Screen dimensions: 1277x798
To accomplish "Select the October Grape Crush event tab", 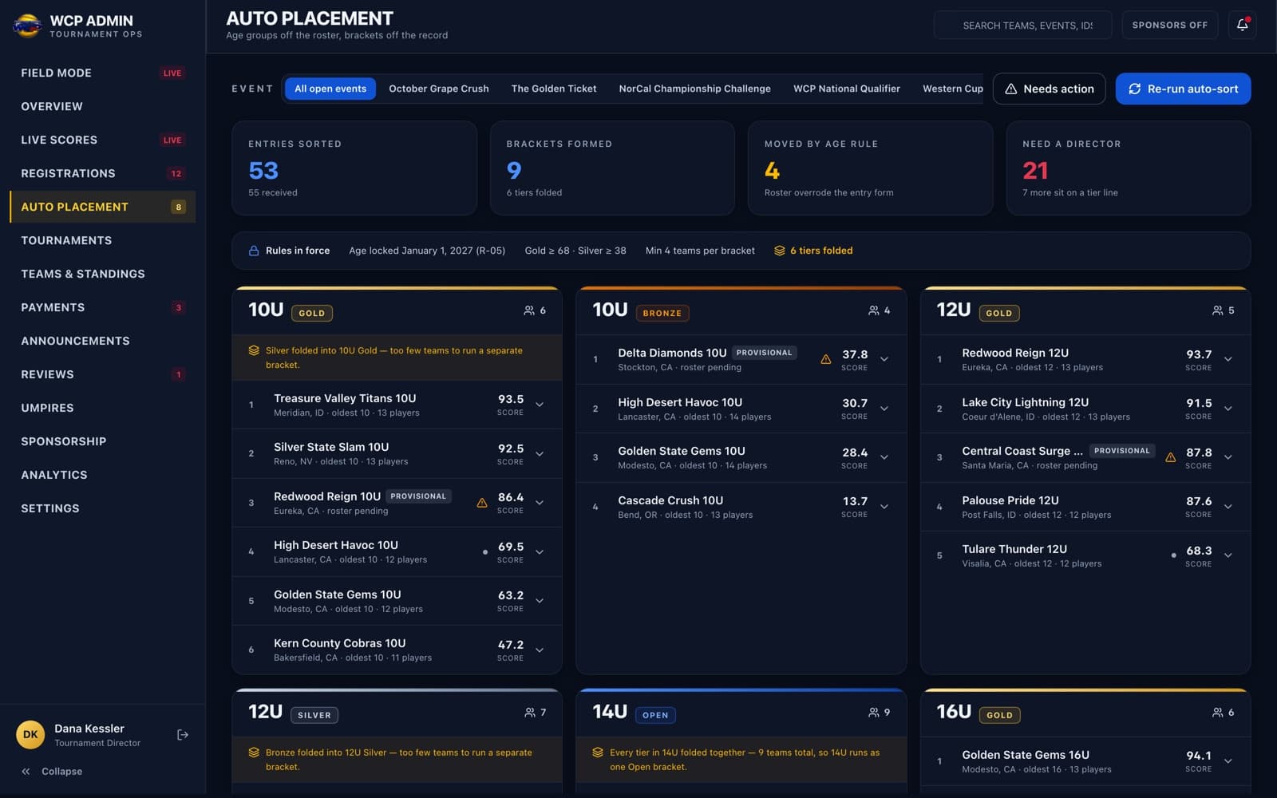I will coord(439,89).
